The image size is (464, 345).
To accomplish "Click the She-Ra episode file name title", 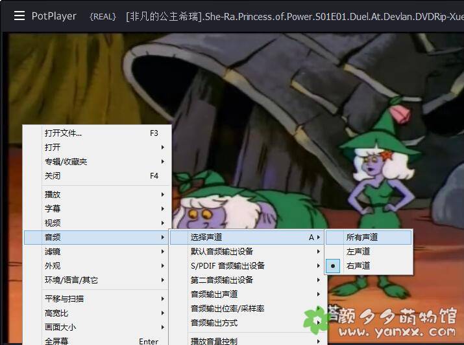I will point(295,17).
